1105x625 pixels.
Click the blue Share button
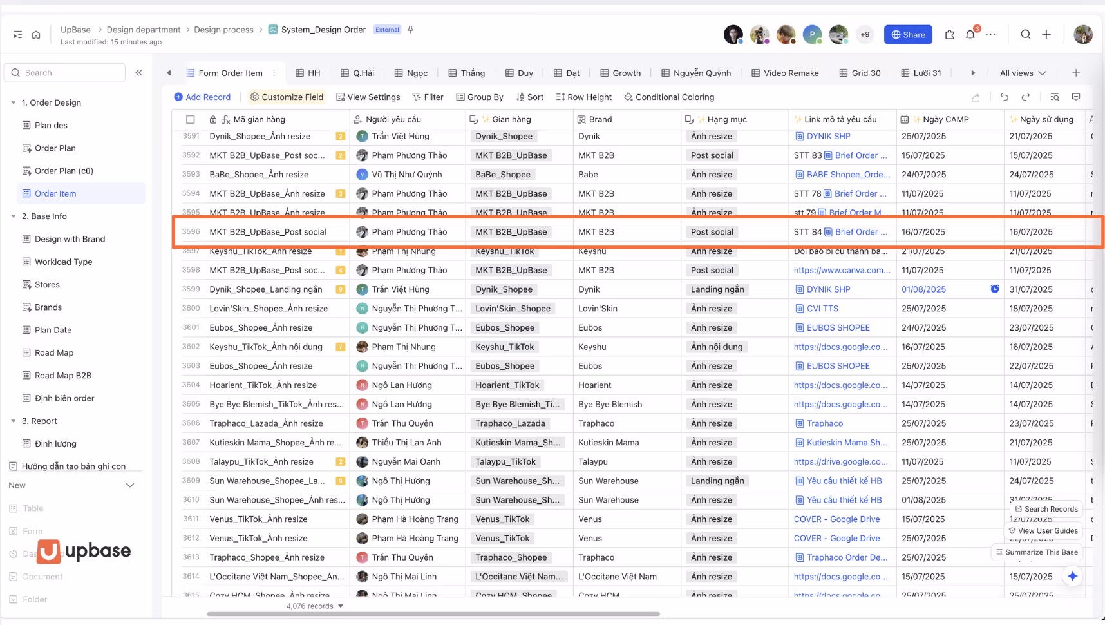point(908,35)
